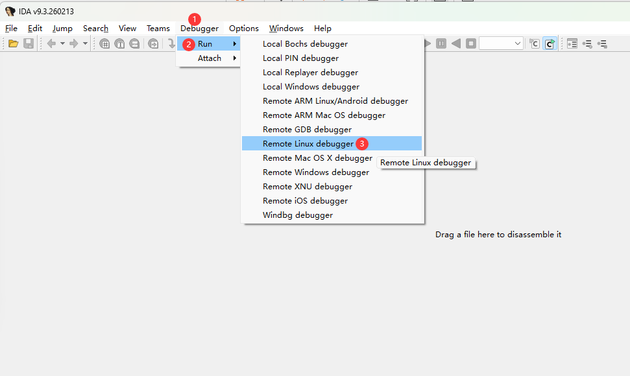
Task: Click the Debugger menu
Action: 199,28
